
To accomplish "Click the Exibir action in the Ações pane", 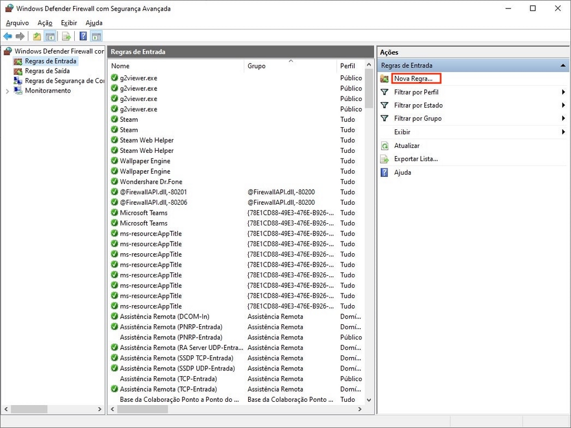I will [x=401, y=132].
